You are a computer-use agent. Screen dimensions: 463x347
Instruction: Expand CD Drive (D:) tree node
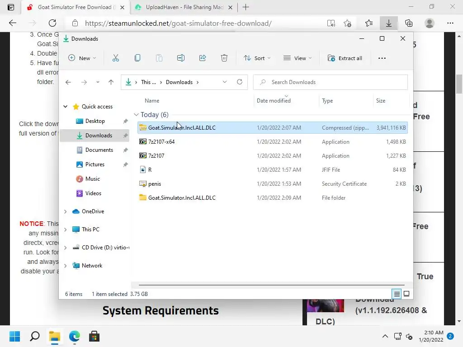[66, 248]
